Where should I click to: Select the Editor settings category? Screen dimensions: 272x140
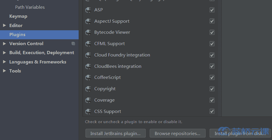tap(16, 25)
